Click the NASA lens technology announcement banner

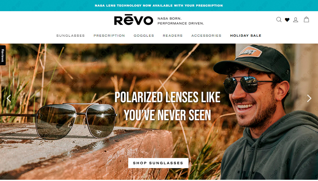click(x=159, y=5)
